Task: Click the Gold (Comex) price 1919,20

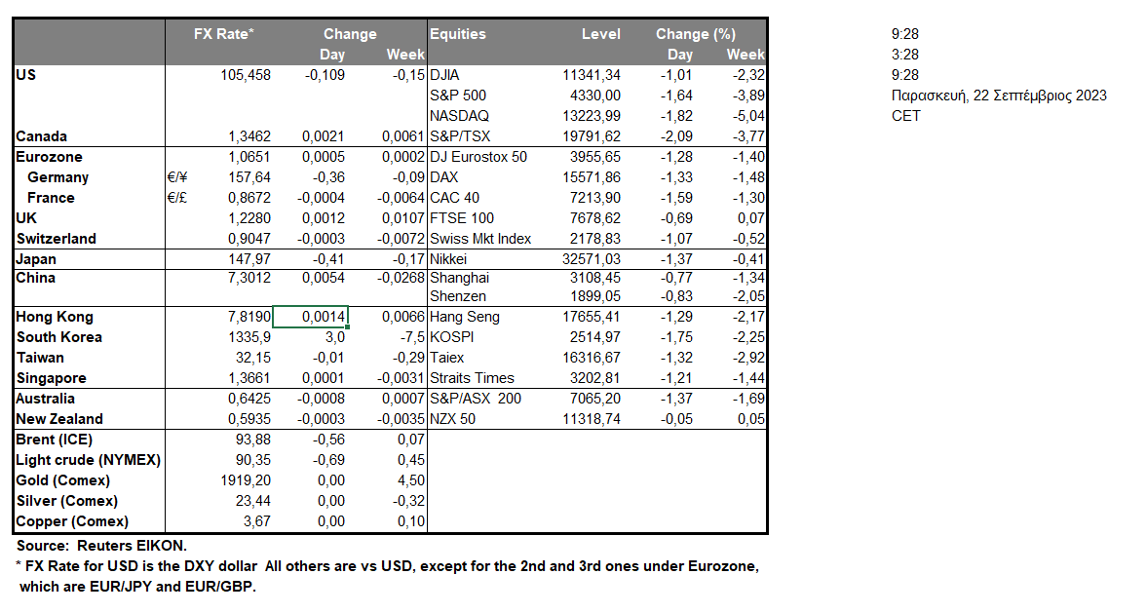Action: click(246, 480)
